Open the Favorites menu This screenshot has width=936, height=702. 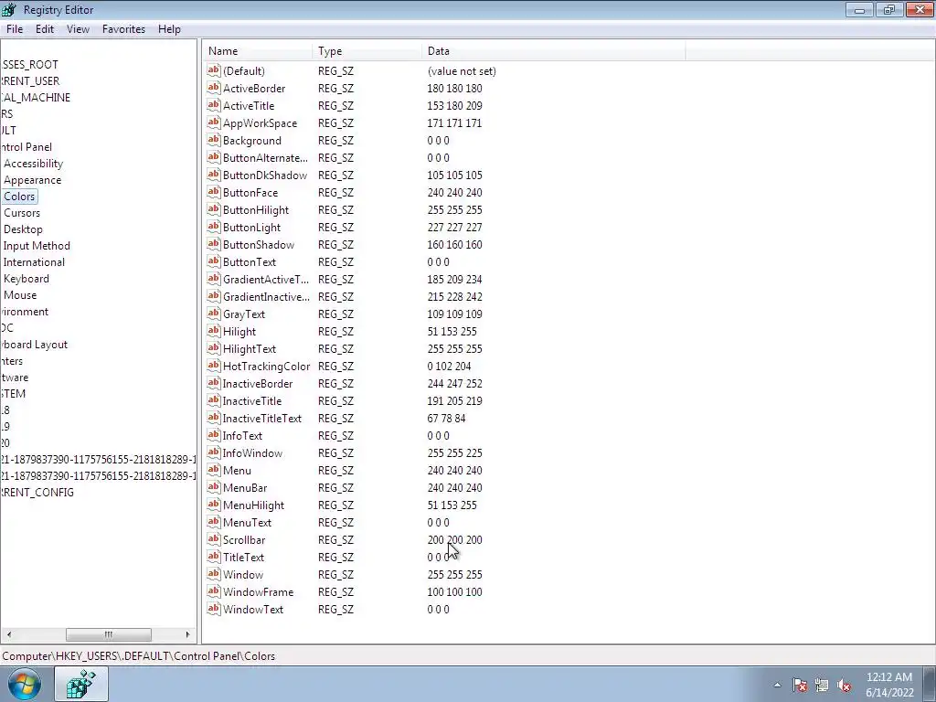point(123,28)
